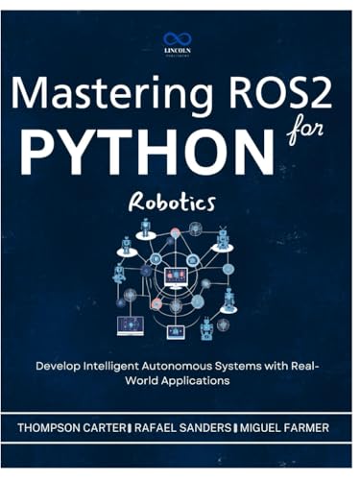Click author name "RAFAEL SANDERS"
Viewport: 360px width, 480px height.
coord(182,428)
